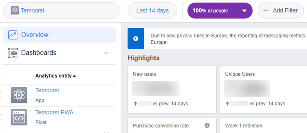Click the blue info icon on the privacy notice

pyautogui.click(x=136, y=39)
